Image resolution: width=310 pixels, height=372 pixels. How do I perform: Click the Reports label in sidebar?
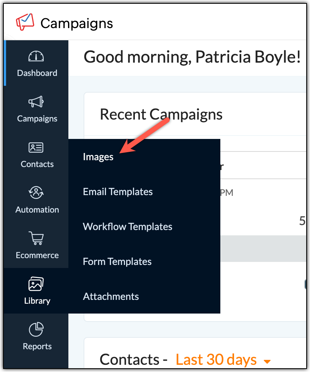[37, 346]
